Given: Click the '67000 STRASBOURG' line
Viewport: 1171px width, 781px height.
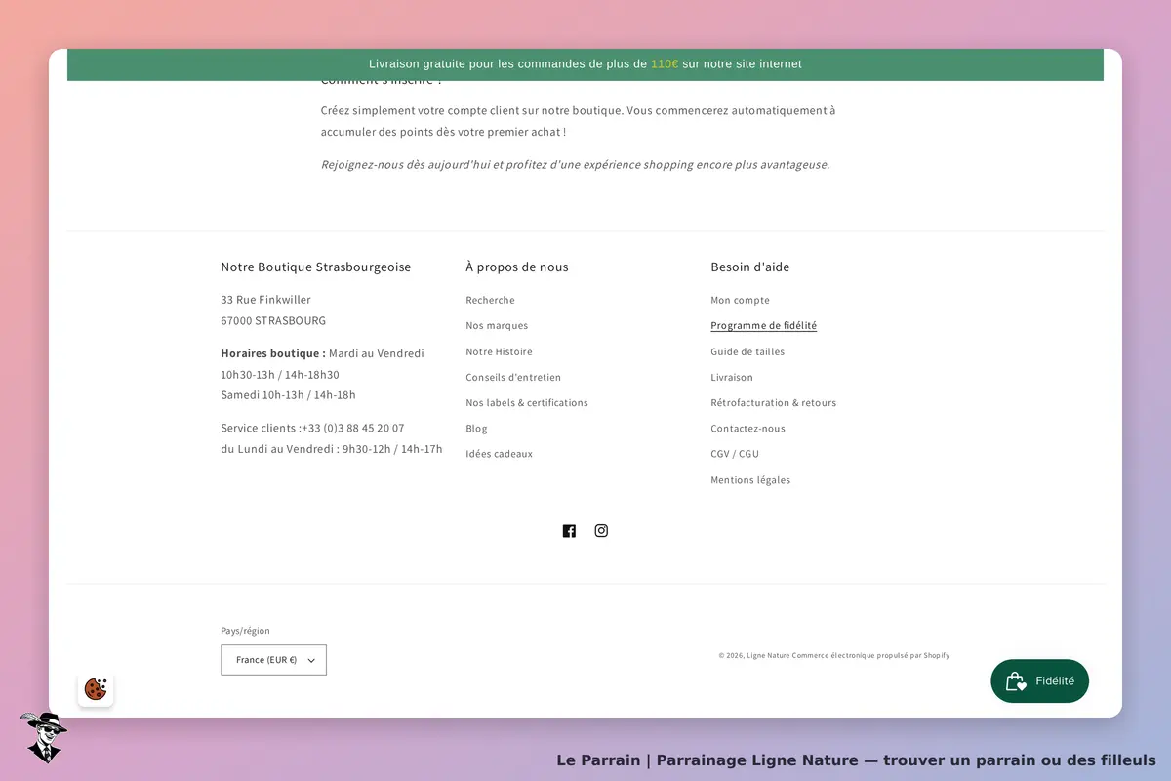Looking at the screenshot, I should pyautogui.click(x=273, y=320).
